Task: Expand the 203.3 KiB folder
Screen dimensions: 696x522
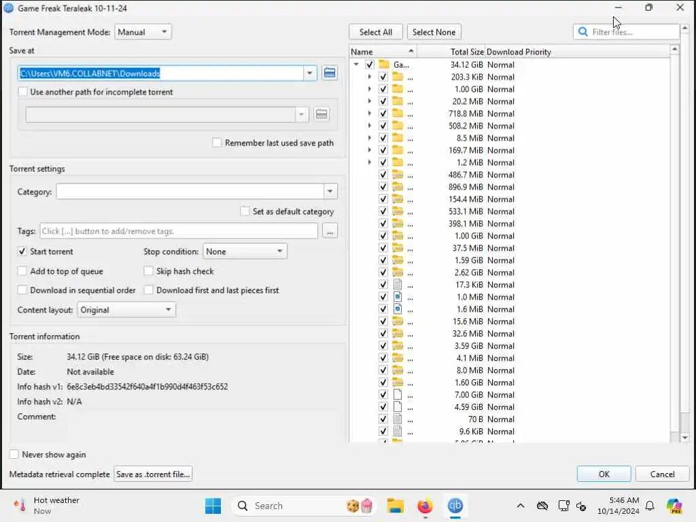Action: (x=369, y=77)
